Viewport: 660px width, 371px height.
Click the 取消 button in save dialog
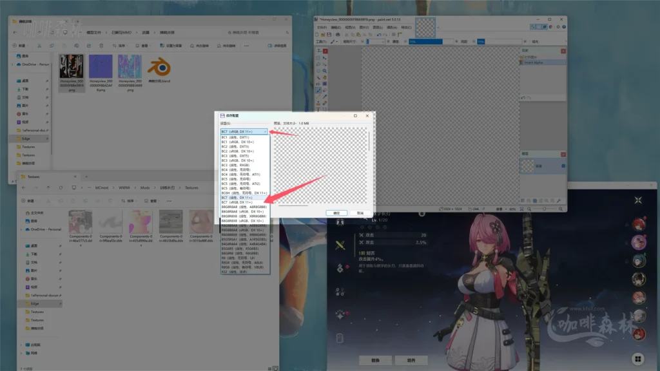(x=360, y=213)
